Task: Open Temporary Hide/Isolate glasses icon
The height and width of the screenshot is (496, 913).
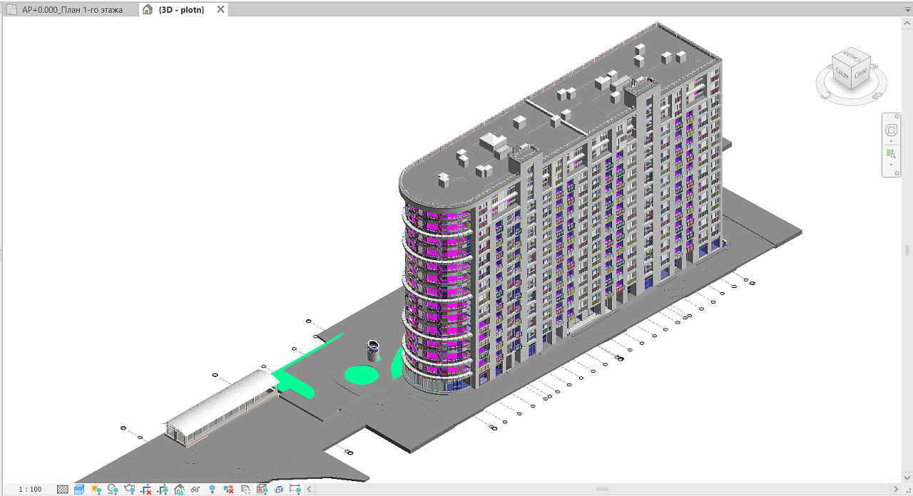Action: tap(195, 490)
